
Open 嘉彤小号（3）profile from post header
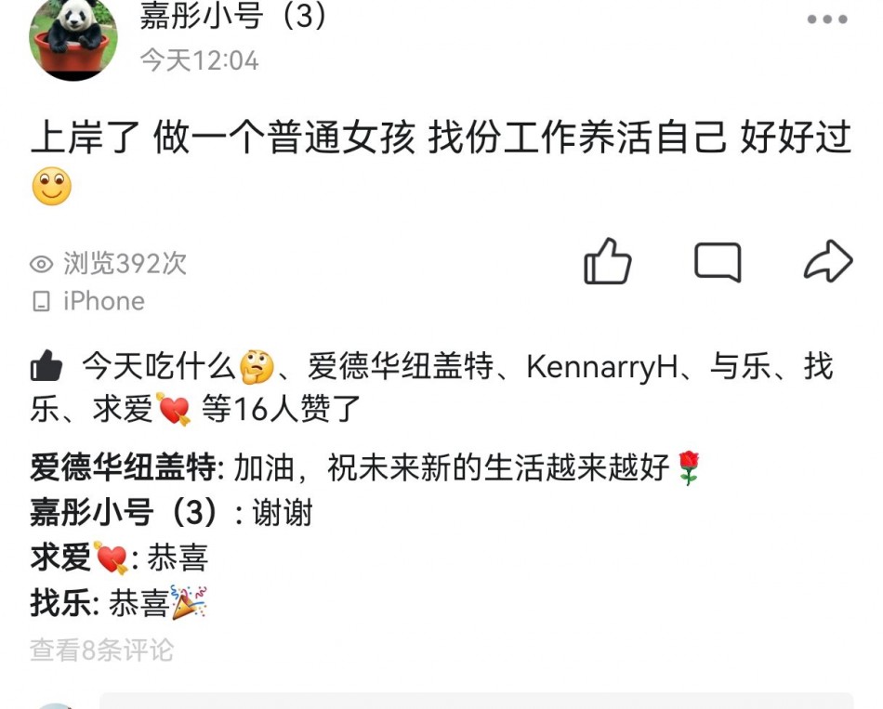232,15
